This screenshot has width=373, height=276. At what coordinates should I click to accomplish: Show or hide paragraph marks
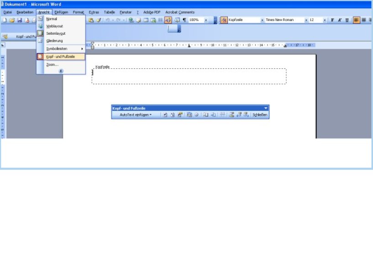(184, 20)
